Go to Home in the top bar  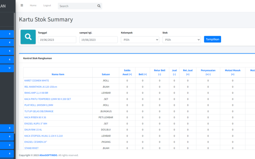[x=33, y=5]
